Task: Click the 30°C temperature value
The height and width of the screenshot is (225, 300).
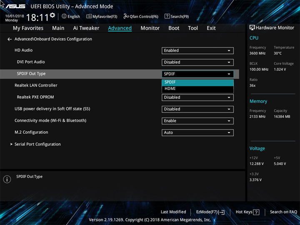Action: coord(277,53)
